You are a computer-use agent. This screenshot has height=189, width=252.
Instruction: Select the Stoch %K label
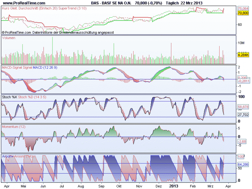pyautogui.click(x=9, y=97)
